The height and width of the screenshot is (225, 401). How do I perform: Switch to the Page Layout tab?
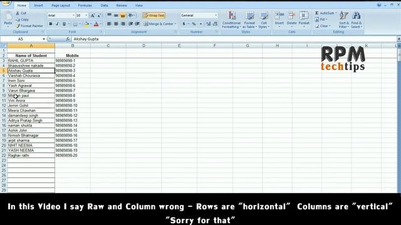click(x=61, y=6)
